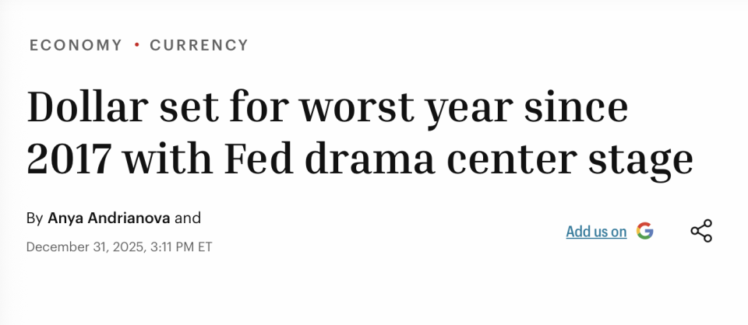
Task: Click the word 'and' after the author name
Action: pos(188,218)
